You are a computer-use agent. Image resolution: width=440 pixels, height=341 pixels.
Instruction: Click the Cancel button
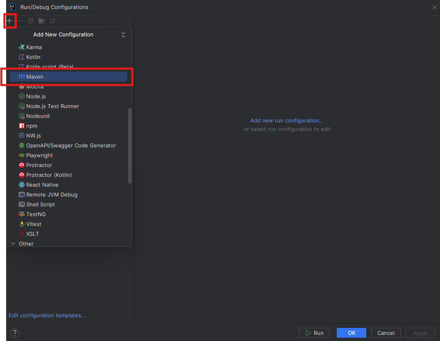pos(386,333)
